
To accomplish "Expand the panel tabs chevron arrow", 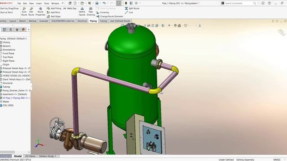I will tap(29, 30).
